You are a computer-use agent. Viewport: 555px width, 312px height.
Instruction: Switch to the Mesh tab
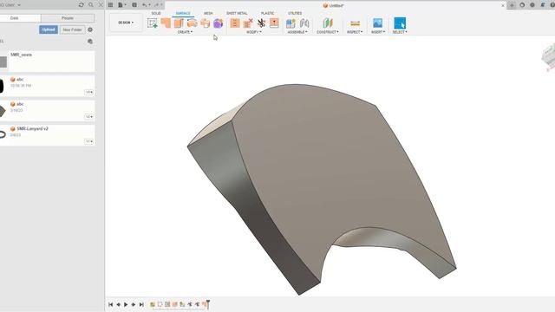click(208, 14)
